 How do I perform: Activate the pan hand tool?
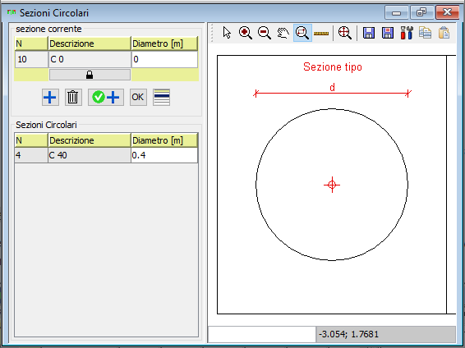coord(283,33)
